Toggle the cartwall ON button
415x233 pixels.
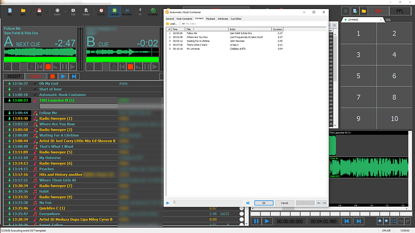378,11
